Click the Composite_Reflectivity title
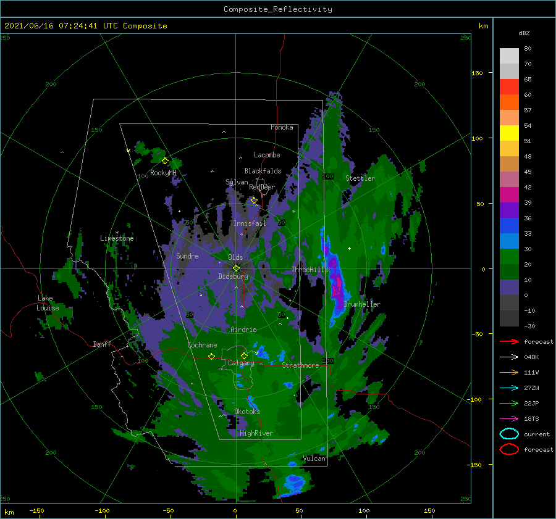Viewport: 556px width, 519px height. coord(278,9)
